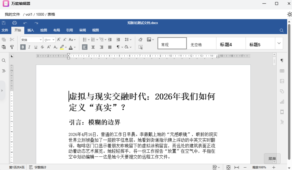
Task: Click the Cut scissors icon
Action: pyautogui.click(x=12, y=40)
